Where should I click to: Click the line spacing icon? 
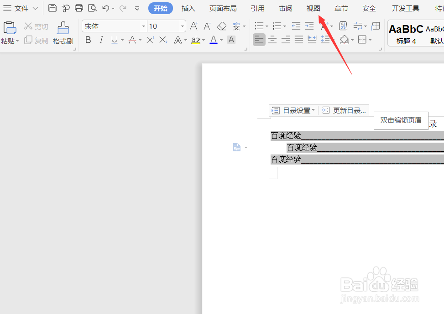click(325, 40)
